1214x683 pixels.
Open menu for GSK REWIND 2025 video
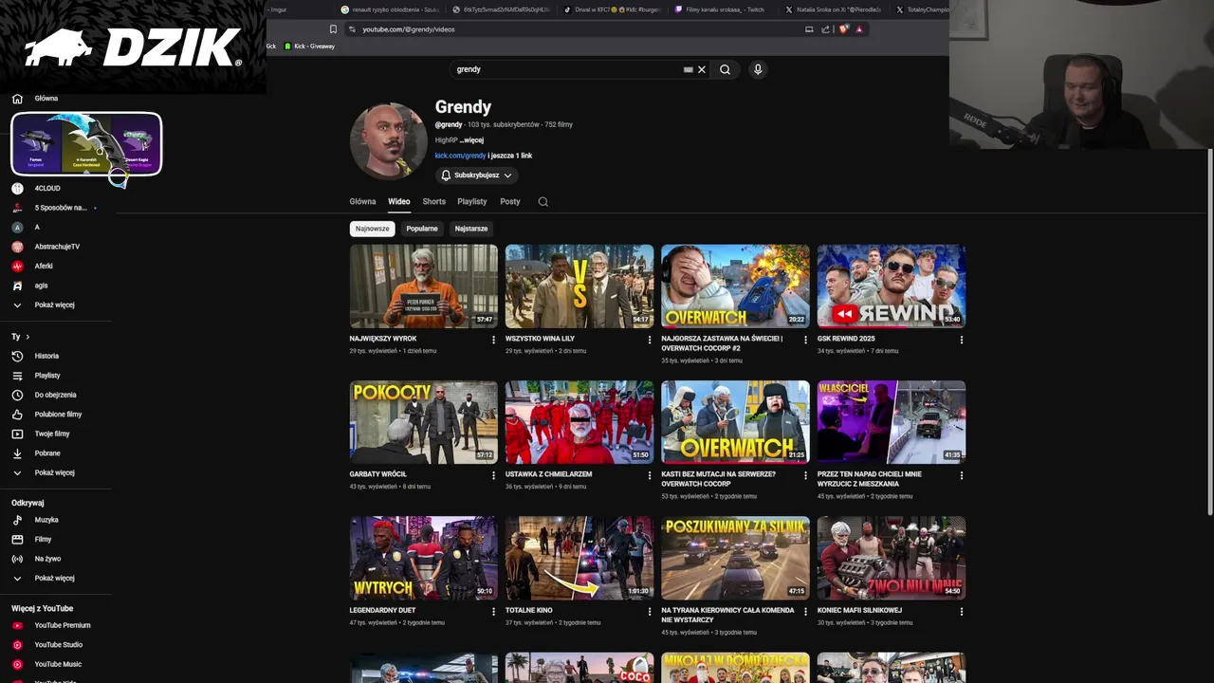pos(961,340)
